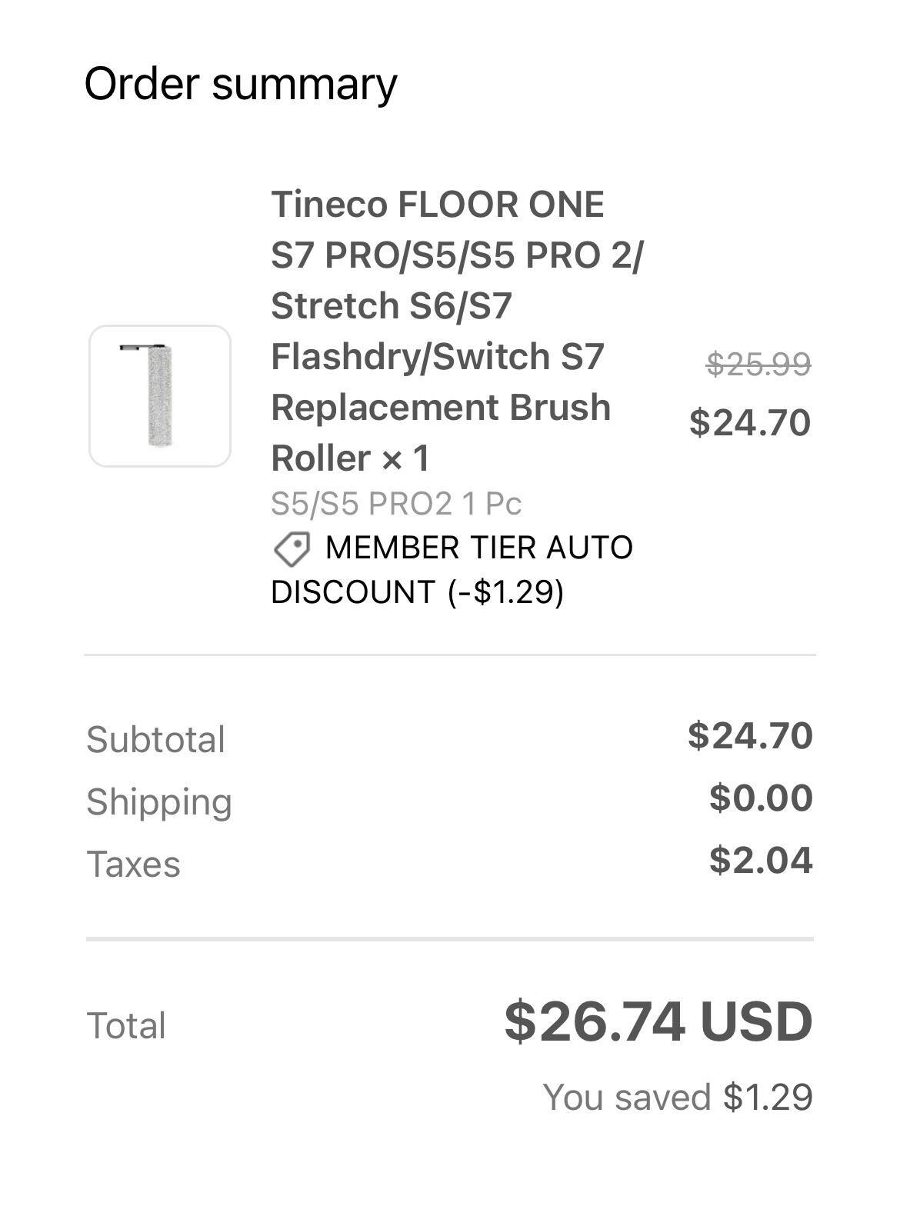
Task: Click the Subtotal label
Action: click(x=155, y=740)
